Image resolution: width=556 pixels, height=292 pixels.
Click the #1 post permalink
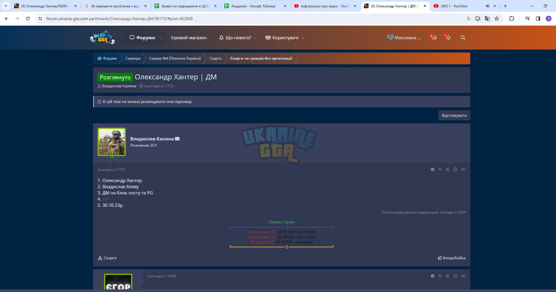(463, 170)
